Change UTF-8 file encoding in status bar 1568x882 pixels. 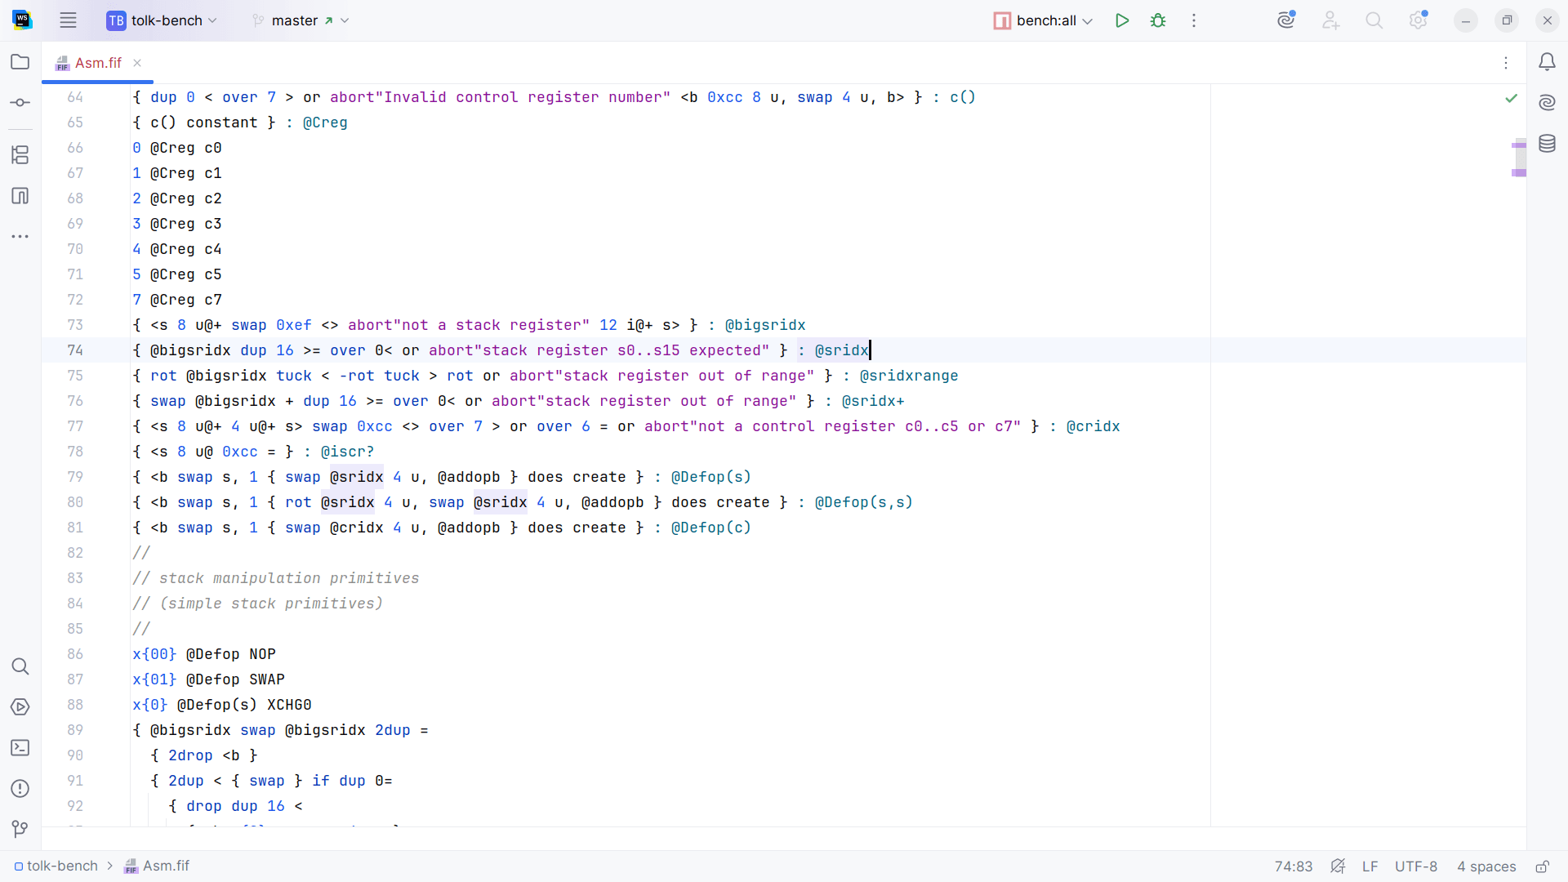[1416, 866]
